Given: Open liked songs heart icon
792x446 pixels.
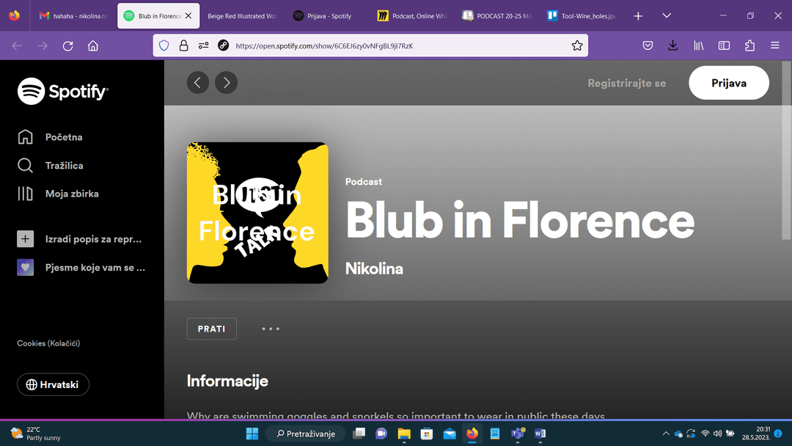Looking at the screenshot, I should pos(26,268).
